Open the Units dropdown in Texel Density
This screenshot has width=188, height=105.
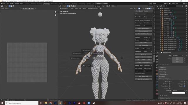pyautogui.click(x=148, y=14)
